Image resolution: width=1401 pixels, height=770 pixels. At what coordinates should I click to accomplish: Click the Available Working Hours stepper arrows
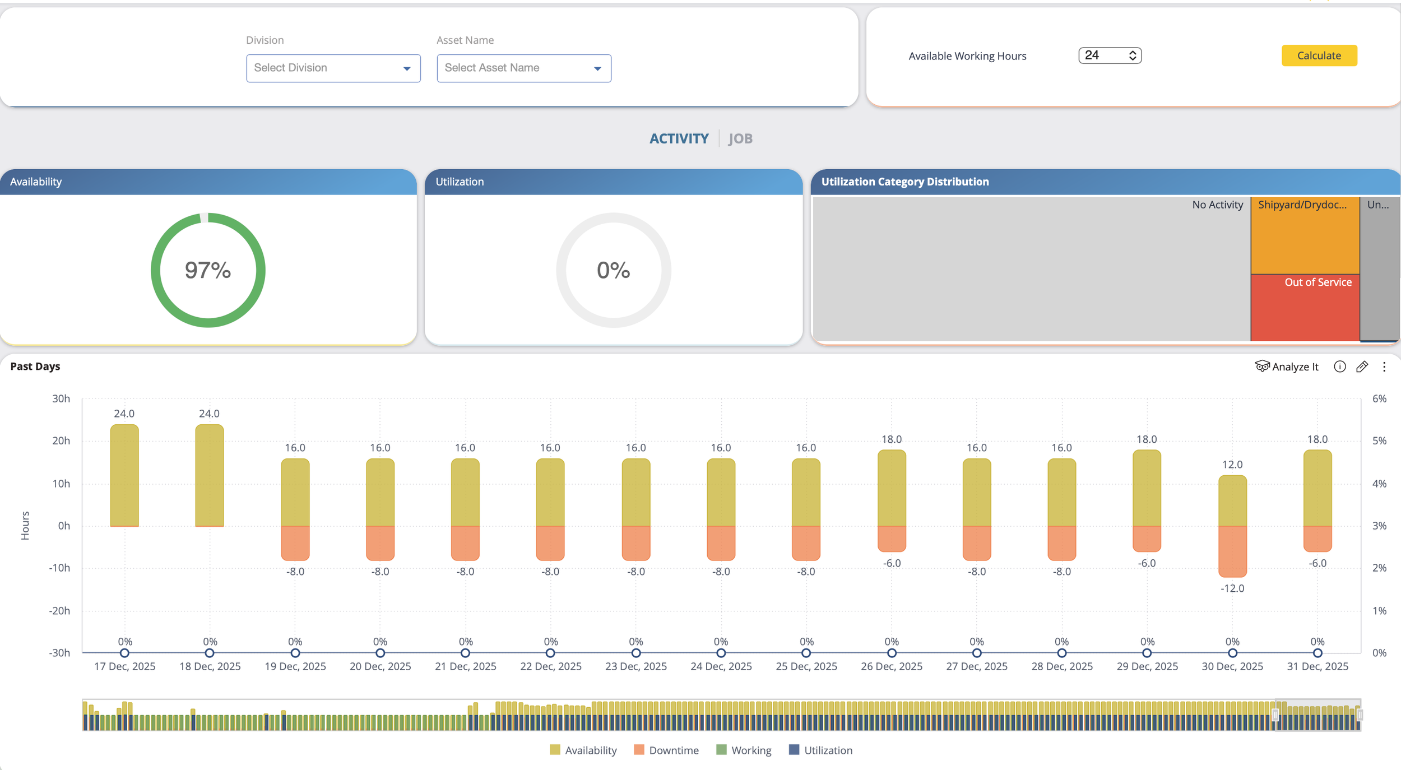[x=1132, y=55]
